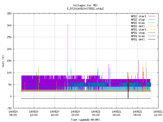
Task: Click the 'NPD2 stop' legend label
Action: [138, 20]
